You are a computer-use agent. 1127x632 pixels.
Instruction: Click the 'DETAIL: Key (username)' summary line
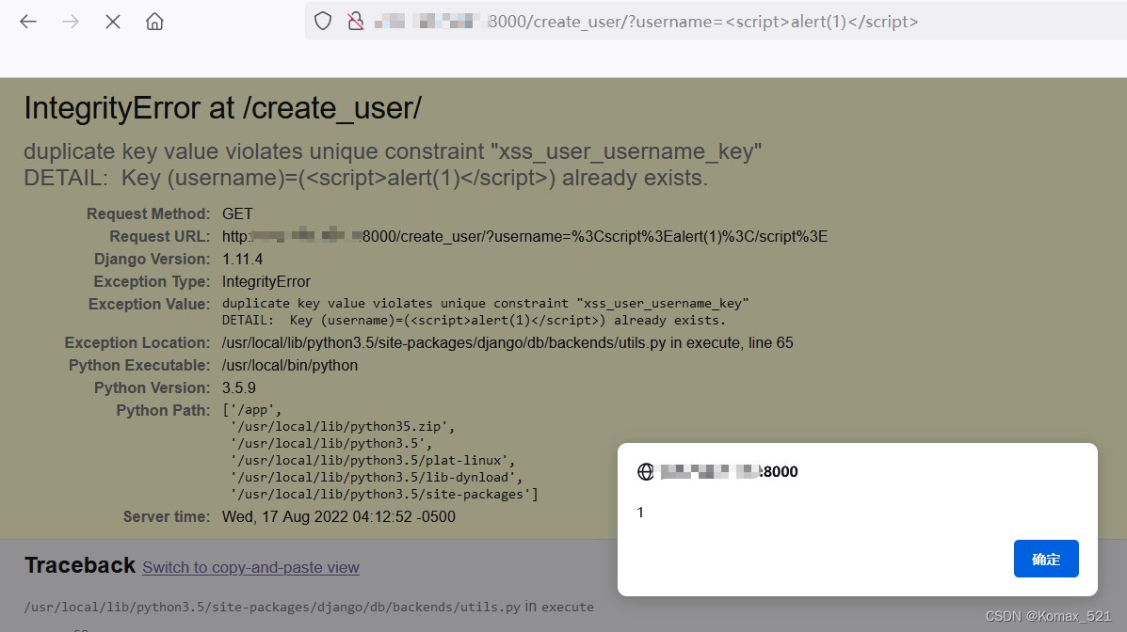point(366,178)
